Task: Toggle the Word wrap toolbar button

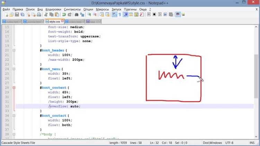Action: [114, 15]
